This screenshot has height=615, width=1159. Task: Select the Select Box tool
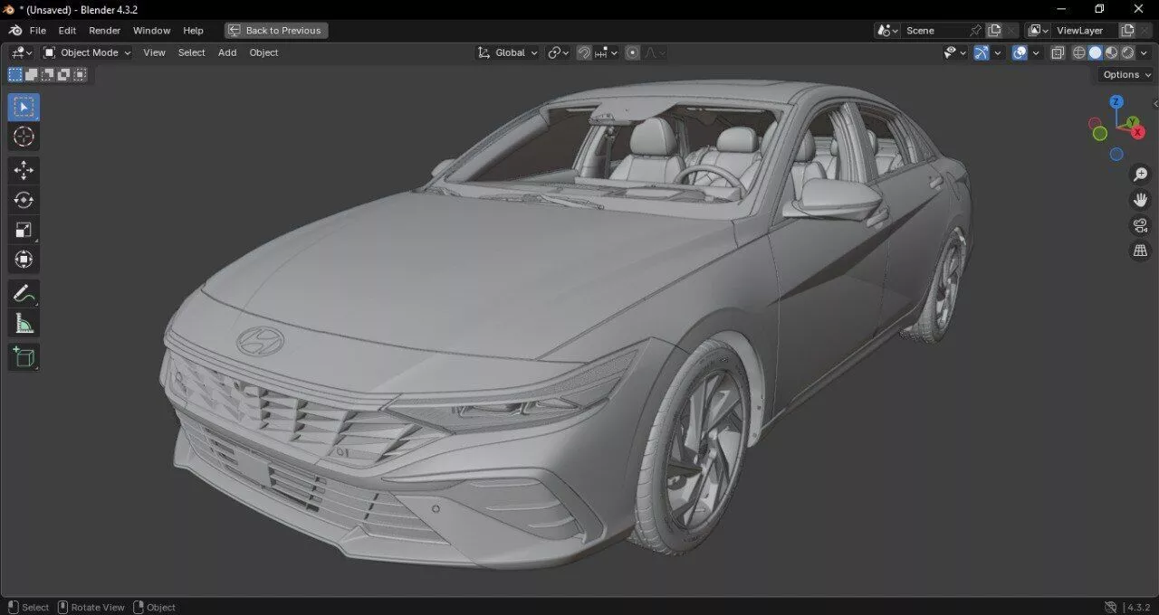(24, 107)
